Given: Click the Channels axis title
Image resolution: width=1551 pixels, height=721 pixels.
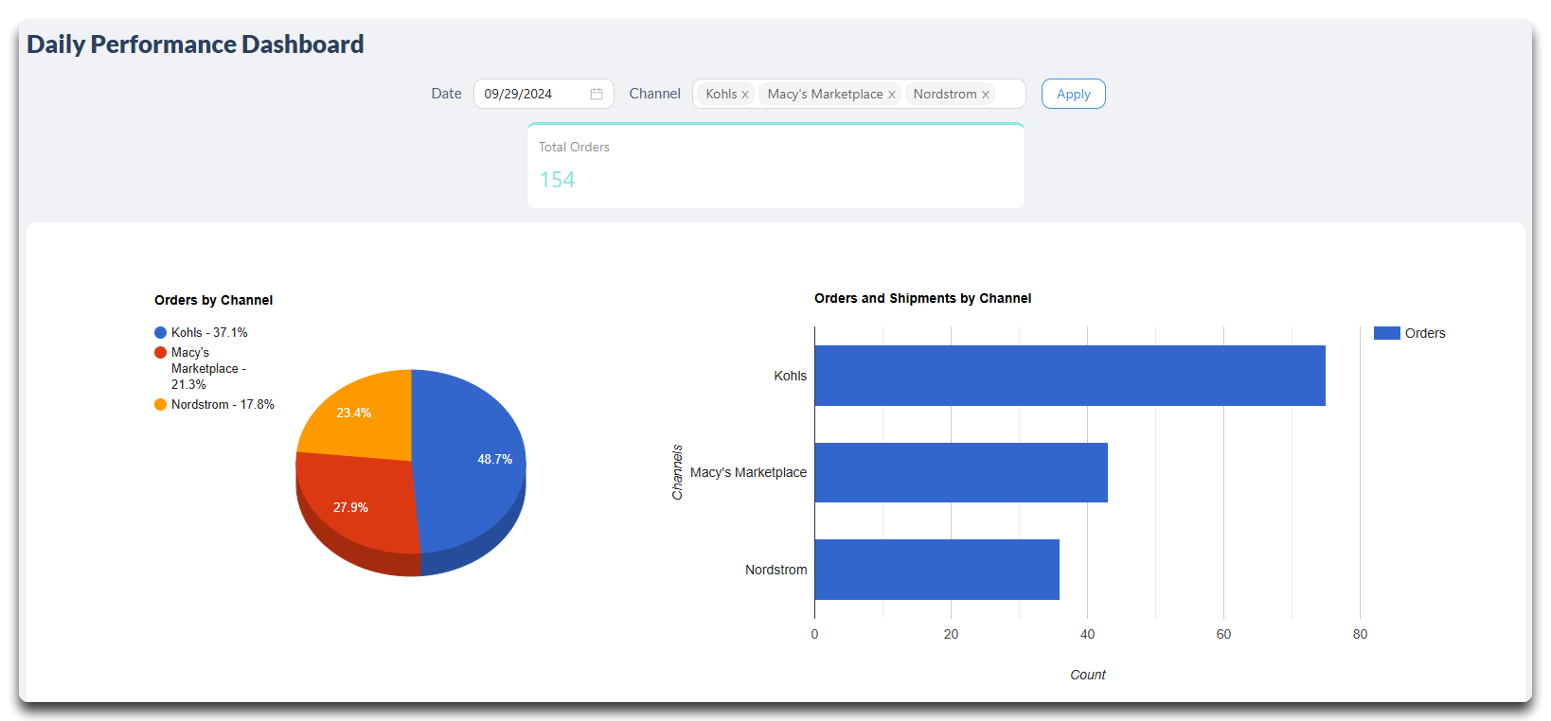Looking at the screenshot, I should pyautogui.click(x=677, y=472).
